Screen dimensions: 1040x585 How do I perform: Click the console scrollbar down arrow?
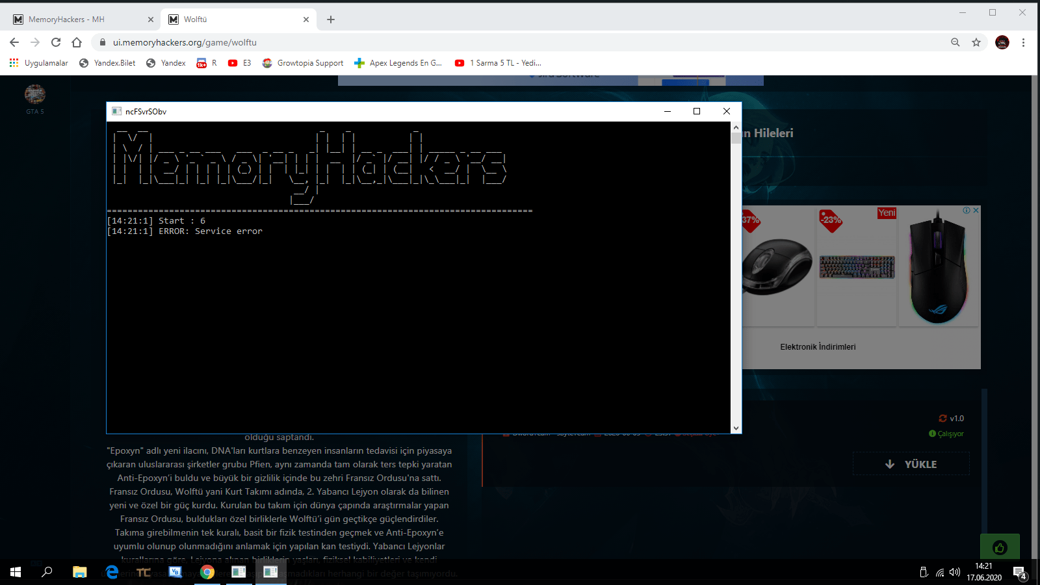coord(736,428)
